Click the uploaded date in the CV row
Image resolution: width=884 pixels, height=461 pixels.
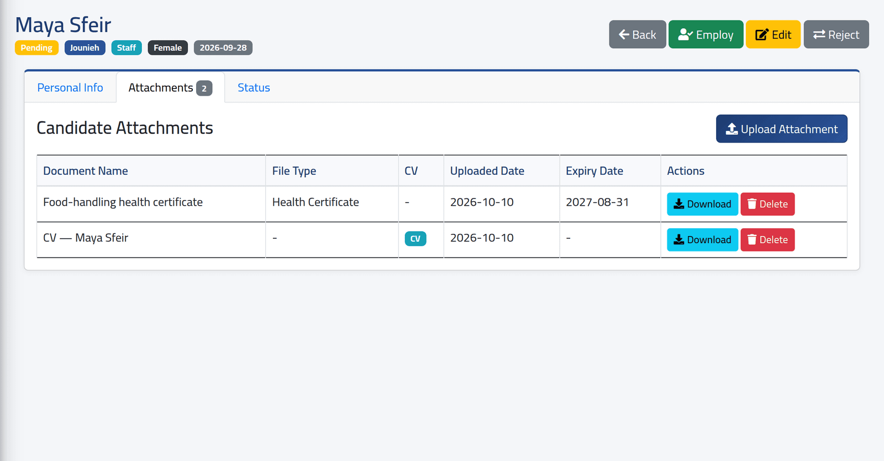tap(482, 238)
